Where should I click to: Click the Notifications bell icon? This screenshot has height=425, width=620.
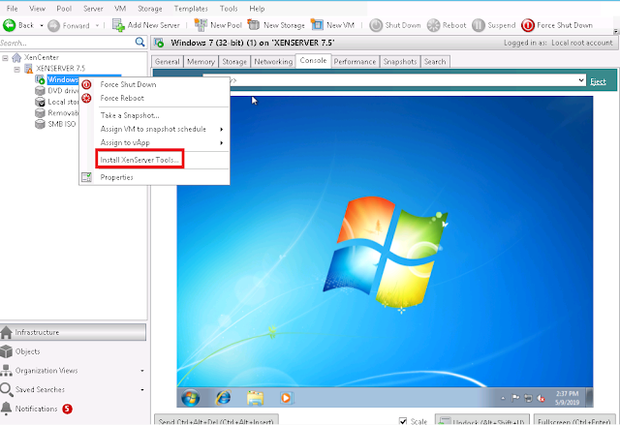coord(6,409)
